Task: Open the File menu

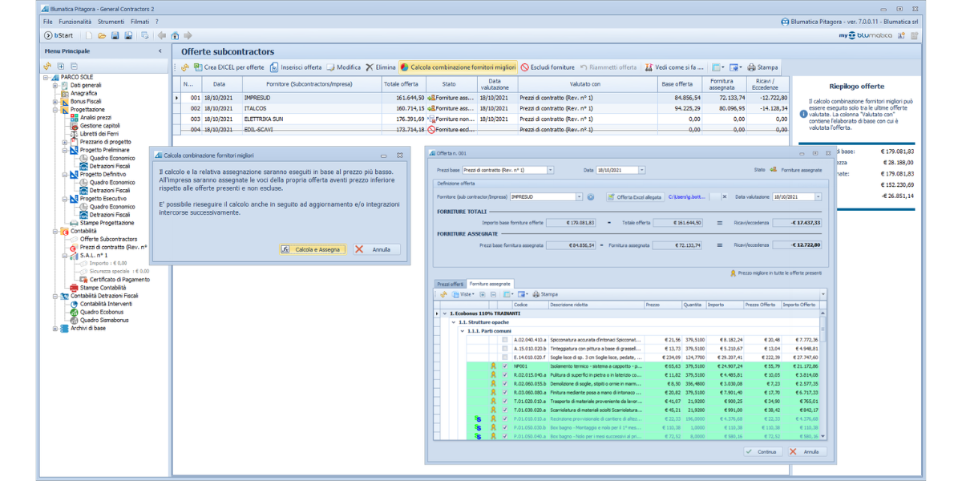Action: point(48,22)
